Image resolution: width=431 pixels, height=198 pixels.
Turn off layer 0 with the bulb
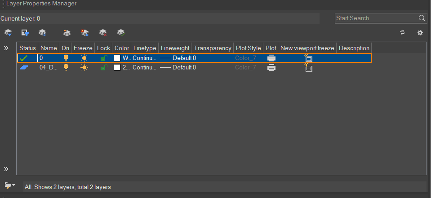click(66, 58)
